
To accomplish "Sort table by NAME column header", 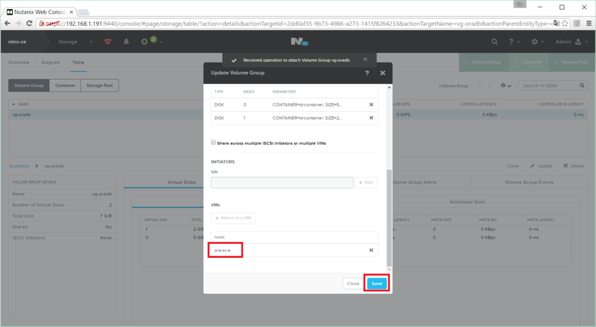I will [23, 104].
